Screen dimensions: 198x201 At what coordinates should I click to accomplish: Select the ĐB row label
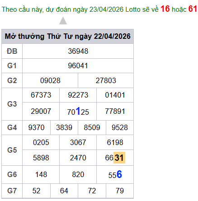pyautogui.click(x=12, y=51)
